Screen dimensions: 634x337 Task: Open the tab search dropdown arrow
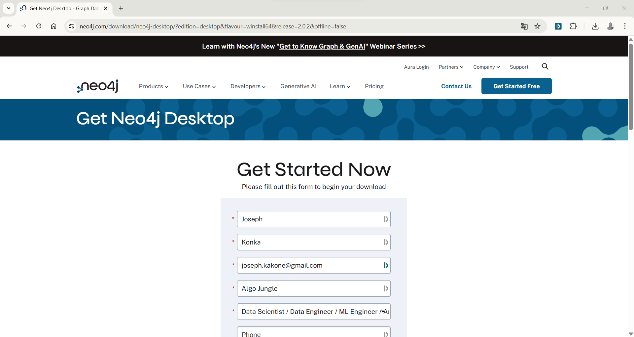[9, 8]
